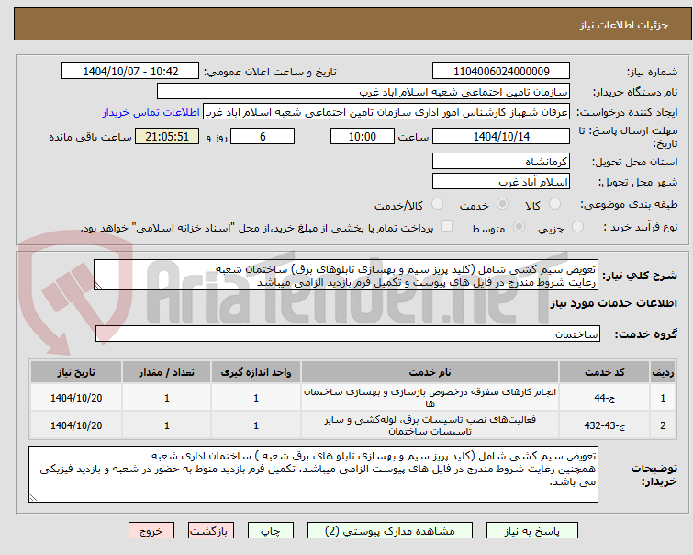
Task: Click the گروه خدمت field ساختمان
Action: (x=348, y=334)
